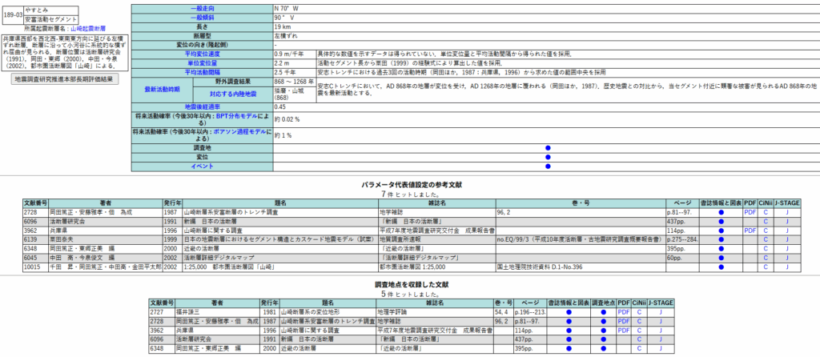Viewport: 820px width, 357px height.
Task: Click the 最新活動時期 link
Action: 163,88
